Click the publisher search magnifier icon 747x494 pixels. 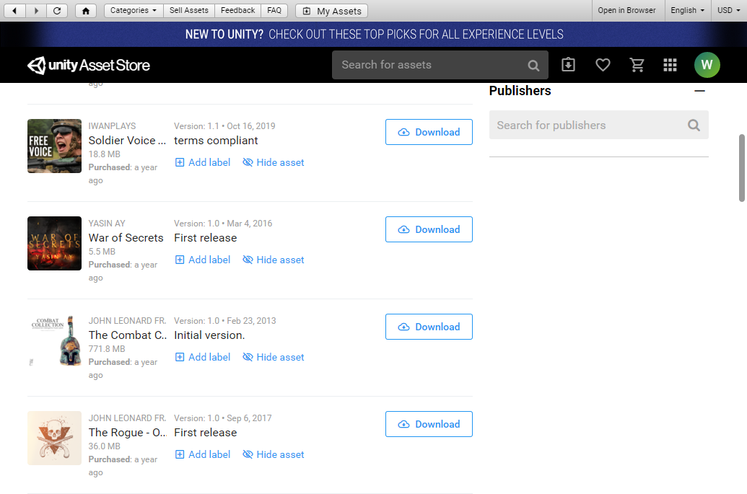coord(694,125)
